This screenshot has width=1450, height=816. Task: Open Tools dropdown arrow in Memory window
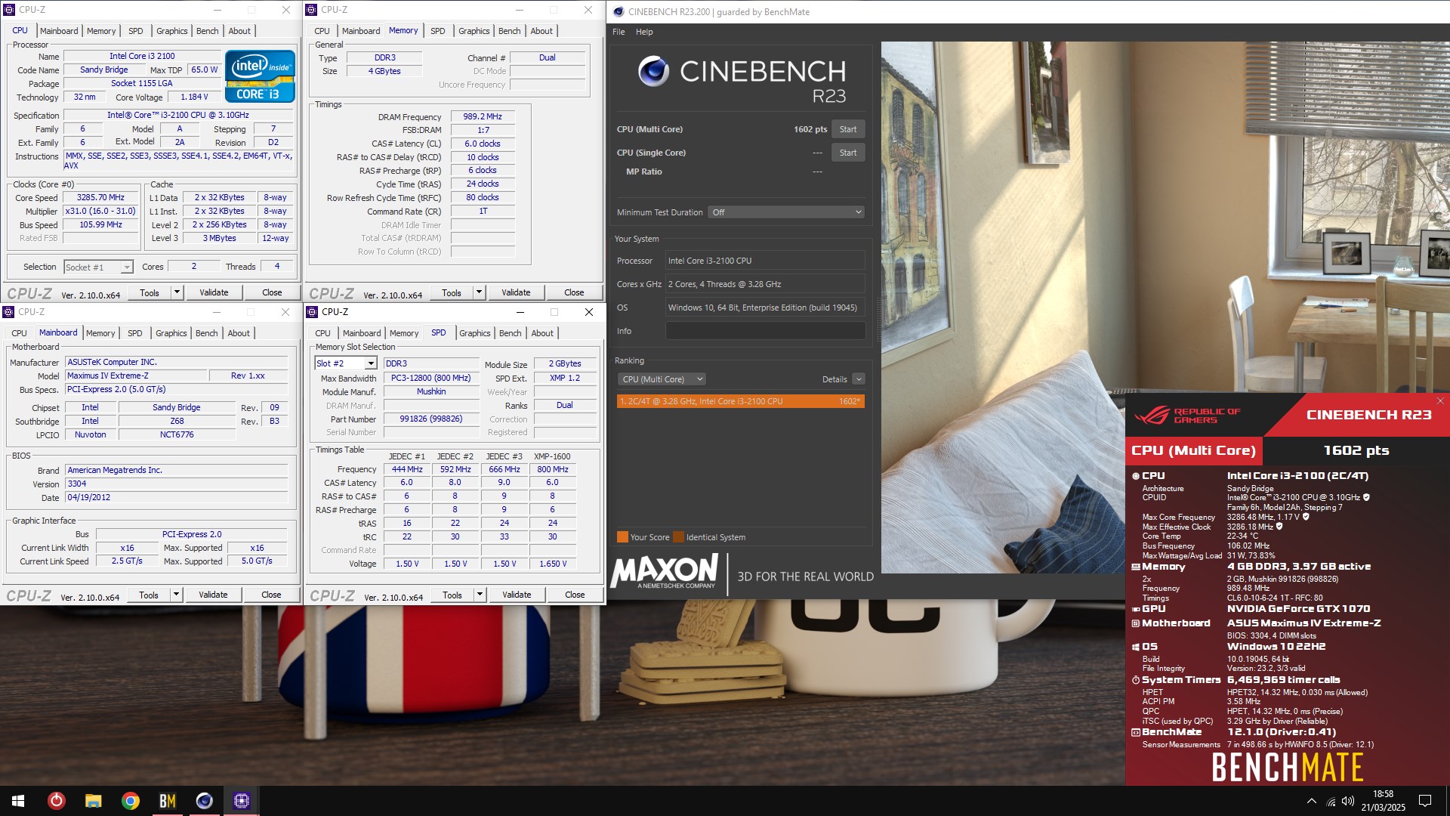pyautogui.click(x=479, y=292)
